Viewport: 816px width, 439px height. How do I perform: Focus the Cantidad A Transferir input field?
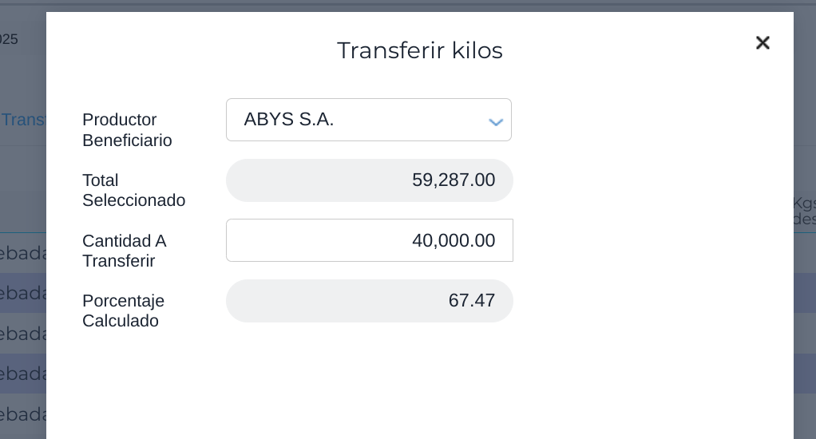[369, 240]
